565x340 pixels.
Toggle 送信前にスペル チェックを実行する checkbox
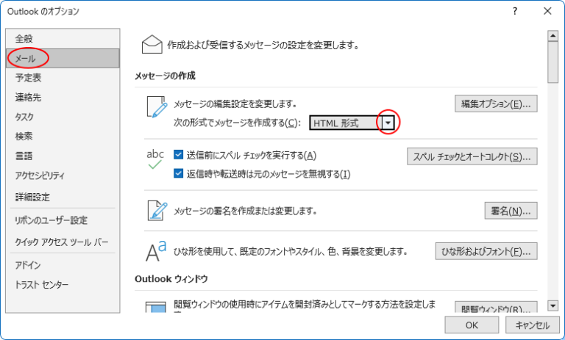coord(178,155)
